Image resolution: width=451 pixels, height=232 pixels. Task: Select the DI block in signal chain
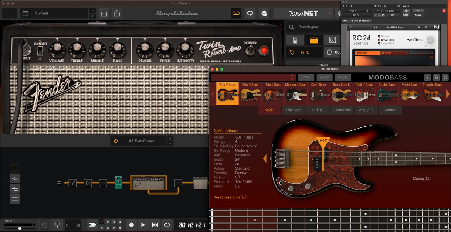(x=88, y=183)
